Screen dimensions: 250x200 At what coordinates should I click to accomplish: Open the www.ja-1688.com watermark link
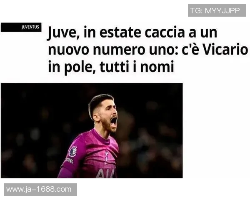(40, 190)
